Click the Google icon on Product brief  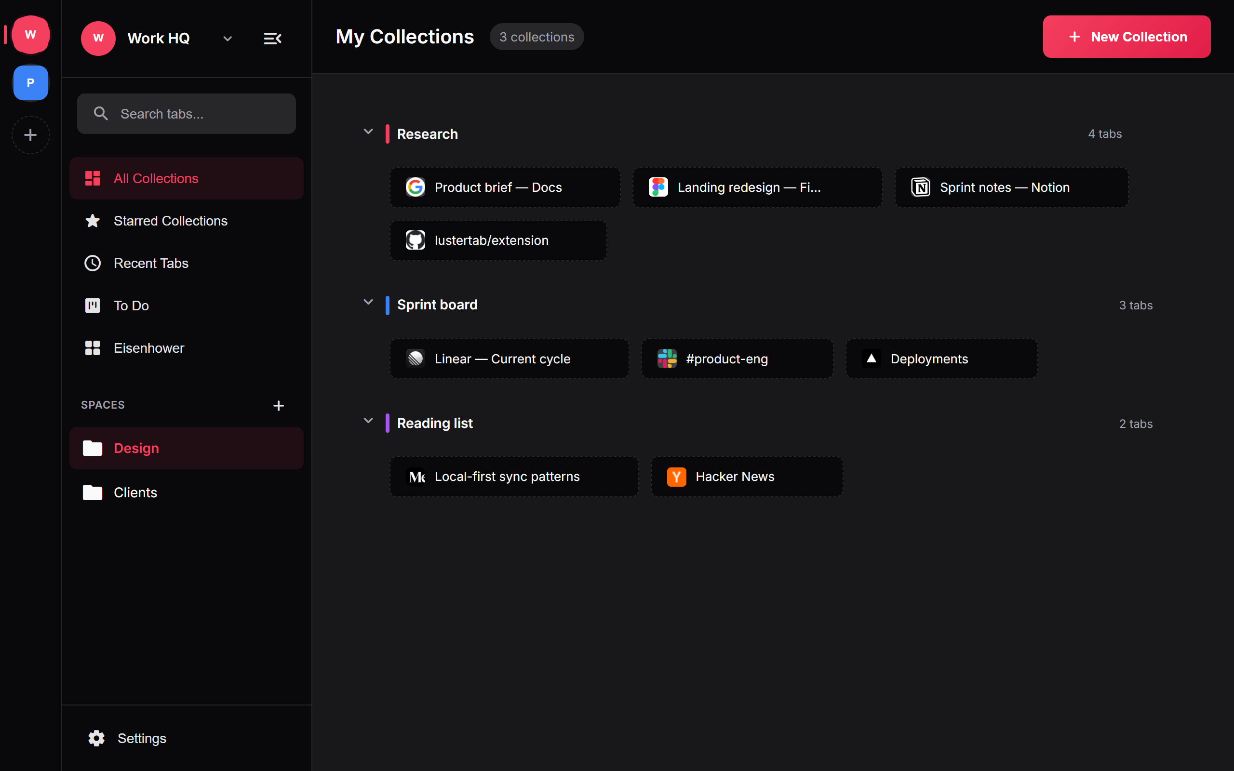click(415, 187)
